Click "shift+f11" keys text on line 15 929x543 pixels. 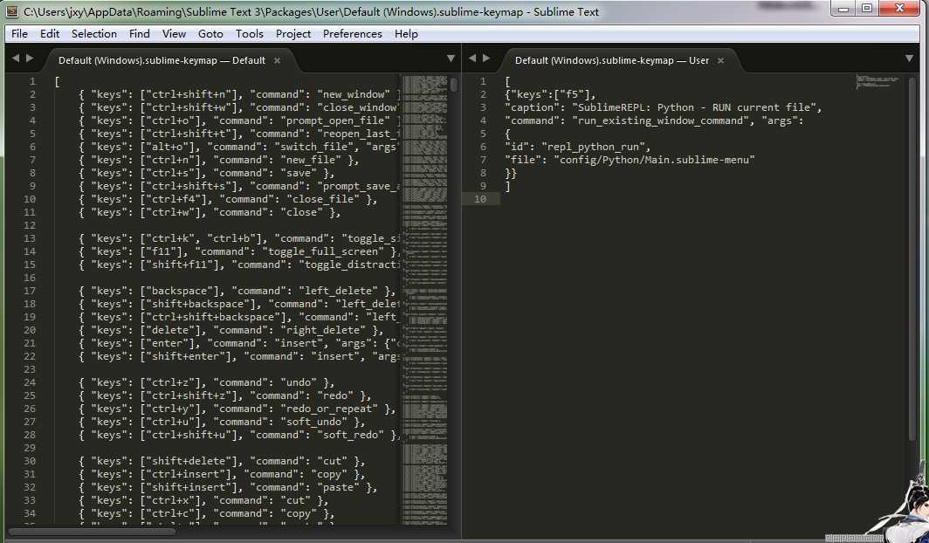pos(180,265)
